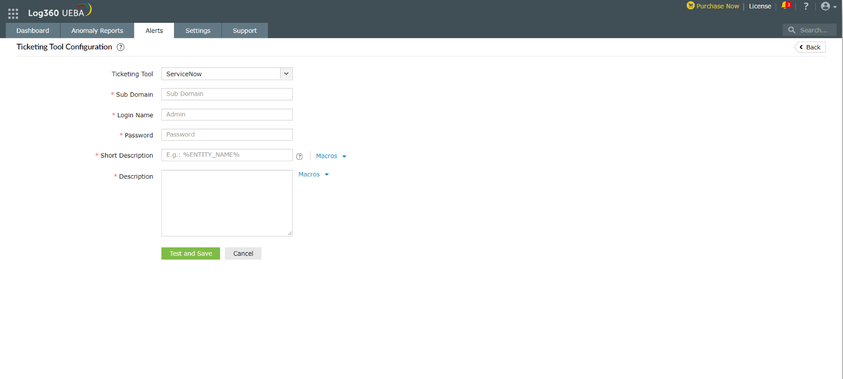
Task: Click the Test and Save button
Action: 191,254
